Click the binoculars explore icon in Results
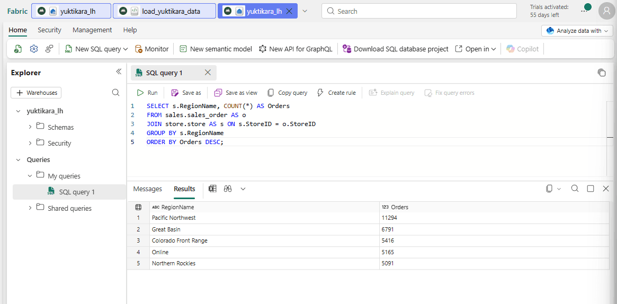 pos(227,189)
